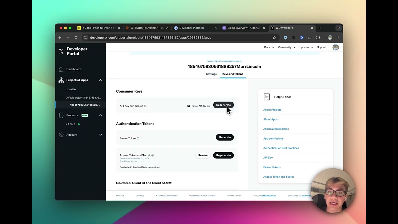Click the eye icon for API Key hint

[188, 106]
